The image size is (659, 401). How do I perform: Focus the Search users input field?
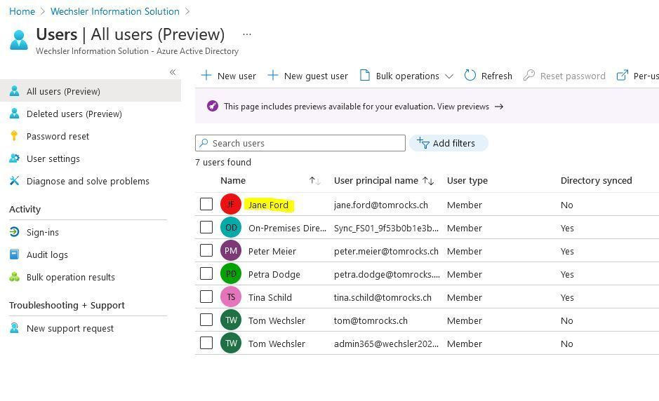pyautogui.click(x=300, y=143)
